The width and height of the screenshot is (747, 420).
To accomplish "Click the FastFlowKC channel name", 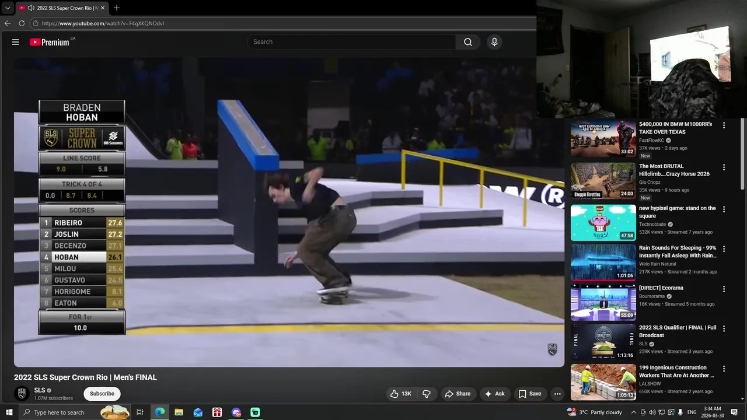I will click(x=651, y=141).
